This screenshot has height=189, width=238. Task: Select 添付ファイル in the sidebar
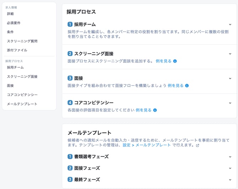tap(17, 50)
